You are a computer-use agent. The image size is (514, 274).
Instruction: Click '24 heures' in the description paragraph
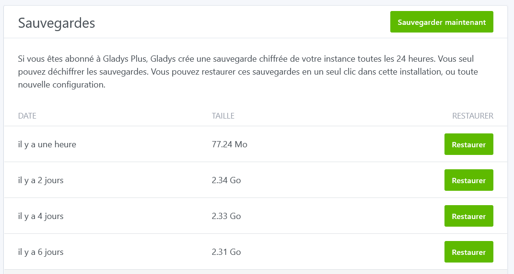click(x=415, y=59)
